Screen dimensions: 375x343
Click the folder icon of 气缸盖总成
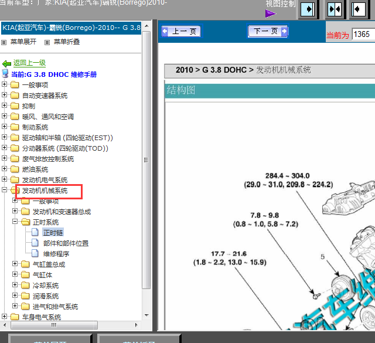[25, 264]
